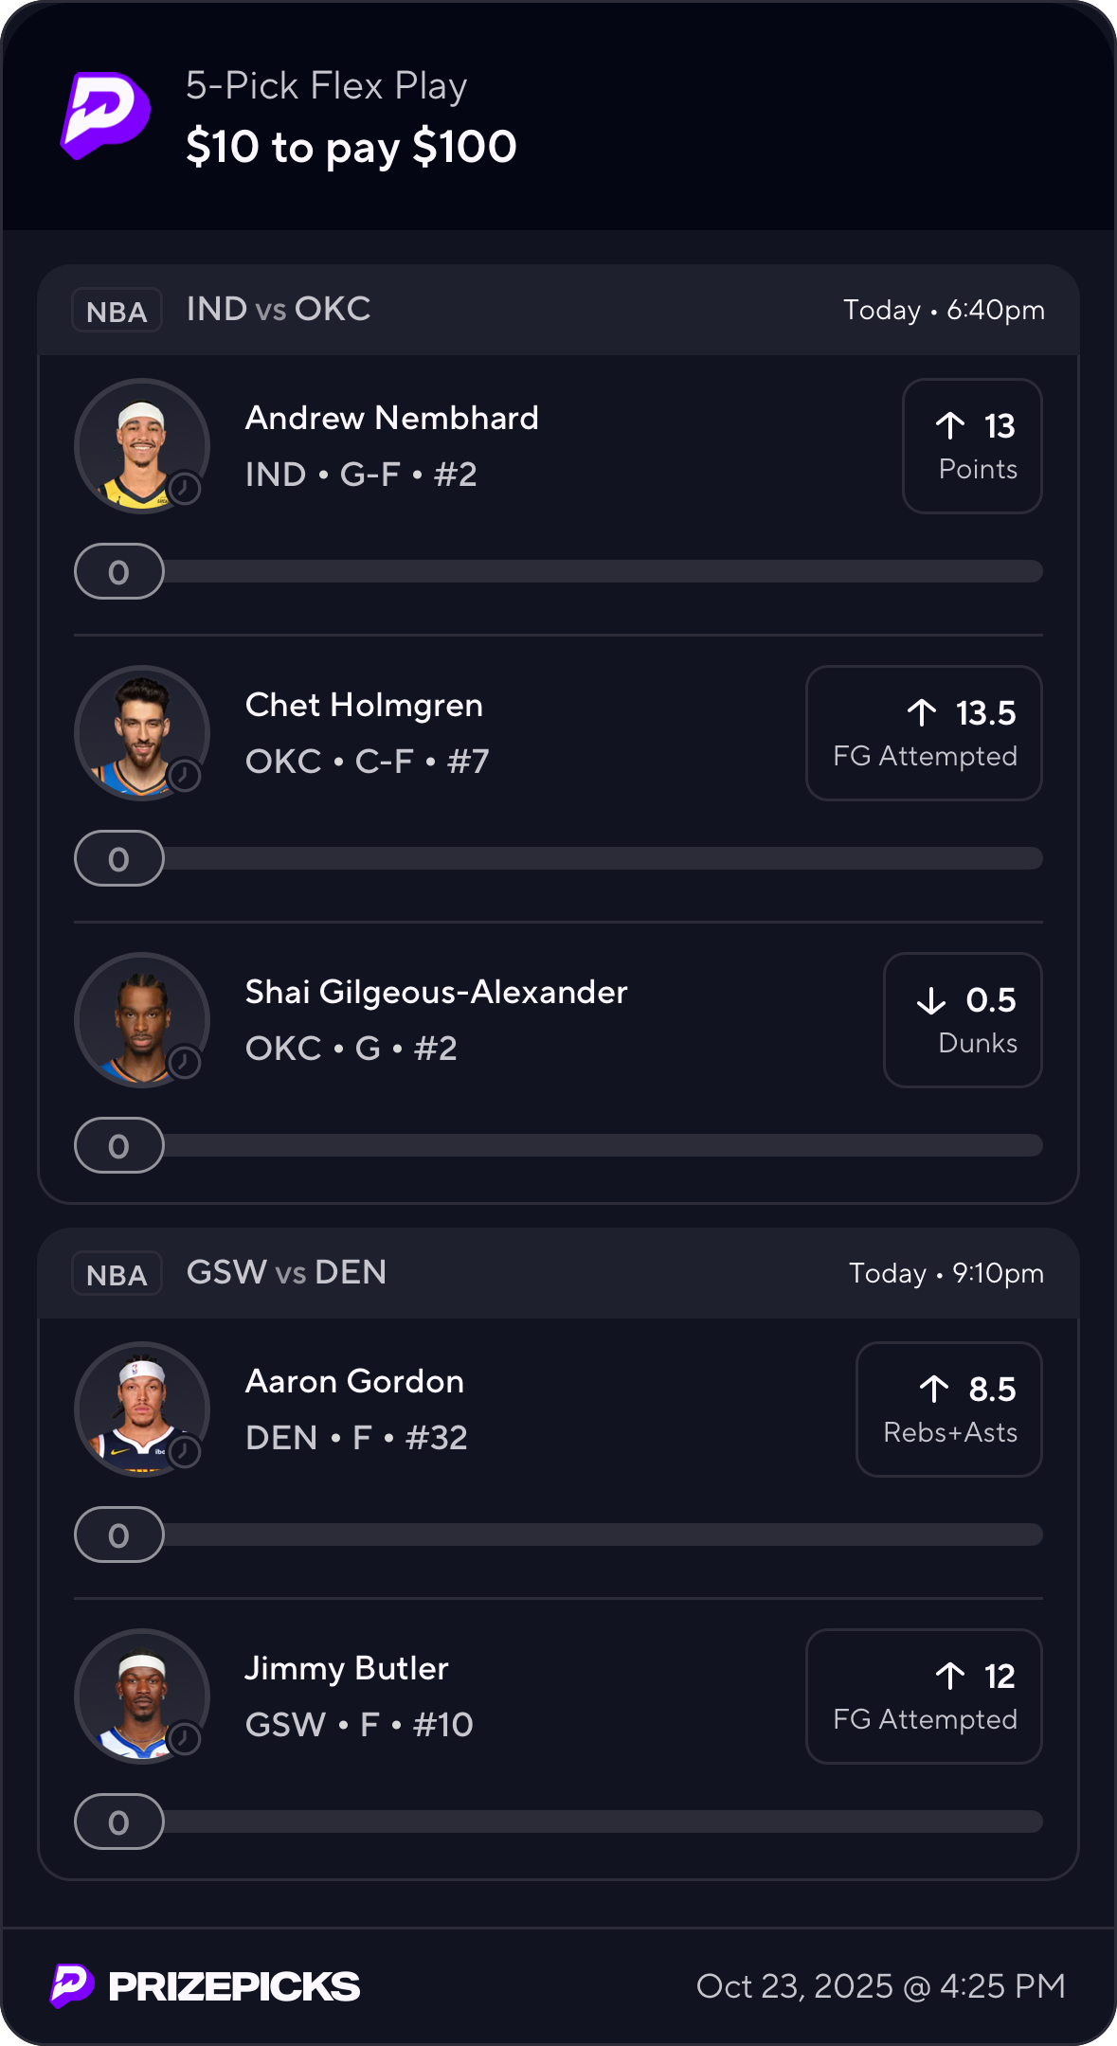Click the GSW vs DEN matchup title
The width and height of the screenshot is (1117, 2046).
[286, 1272]
